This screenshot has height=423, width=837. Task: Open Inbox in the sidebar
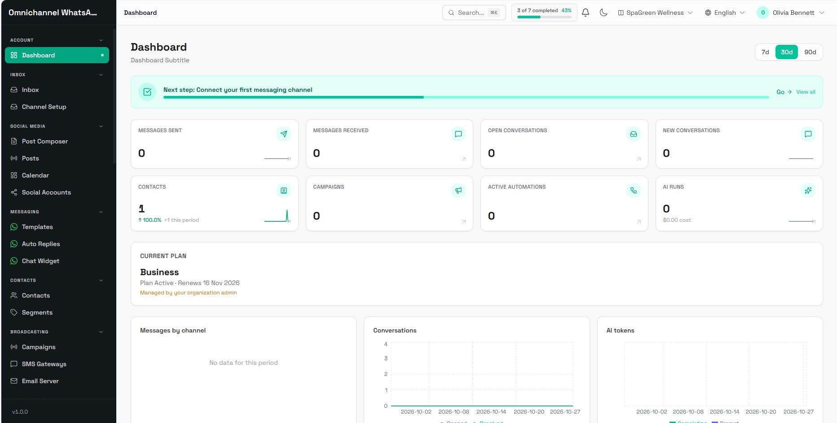click(x=57, y=90)
